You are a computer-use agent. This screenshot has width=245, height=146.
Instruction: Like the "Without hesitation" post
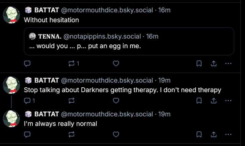tap(116, 63)
